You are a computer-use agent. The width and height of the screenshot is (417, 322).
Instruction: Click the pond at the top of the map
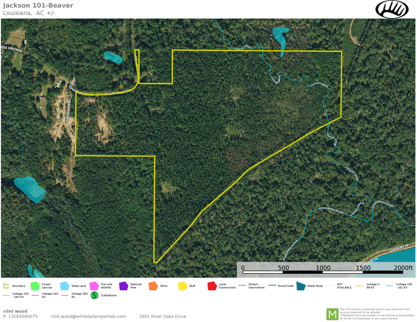[x=280, y=36]
